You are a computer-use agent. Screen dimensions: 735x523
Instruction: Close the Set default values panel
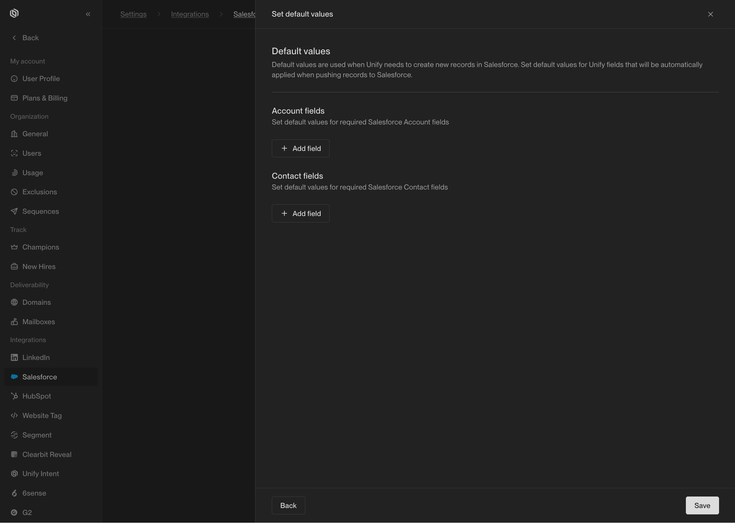(x=710, y=14)
